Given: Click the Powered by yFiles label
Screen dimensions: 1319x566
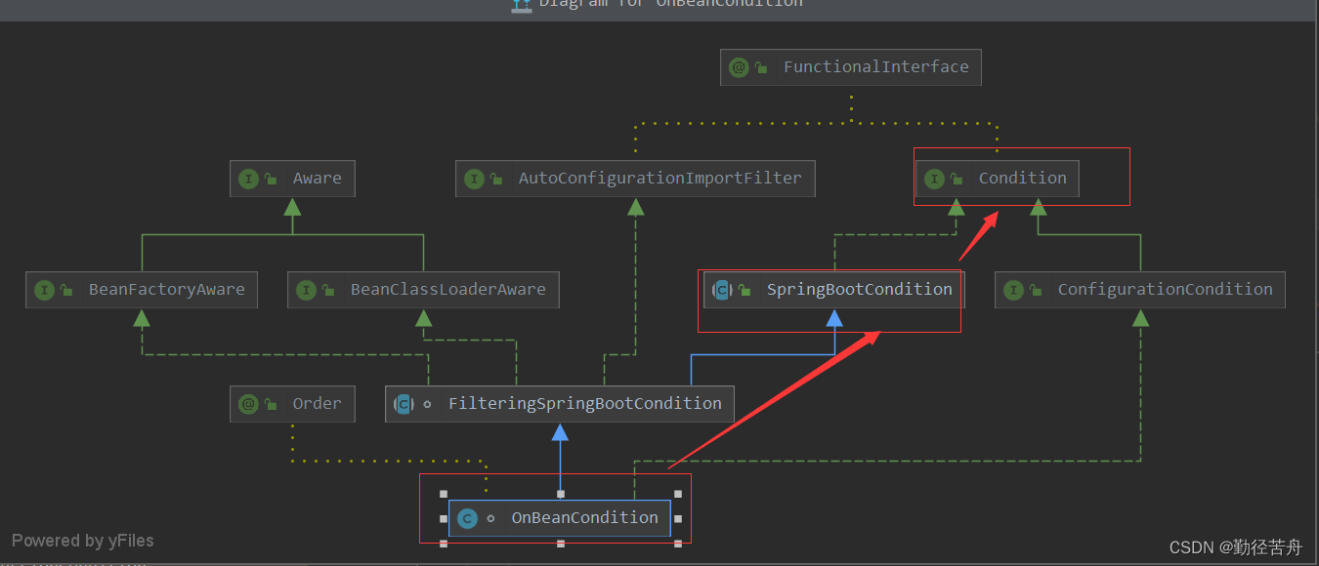Looking at the screenshot, I should (83, 541).
